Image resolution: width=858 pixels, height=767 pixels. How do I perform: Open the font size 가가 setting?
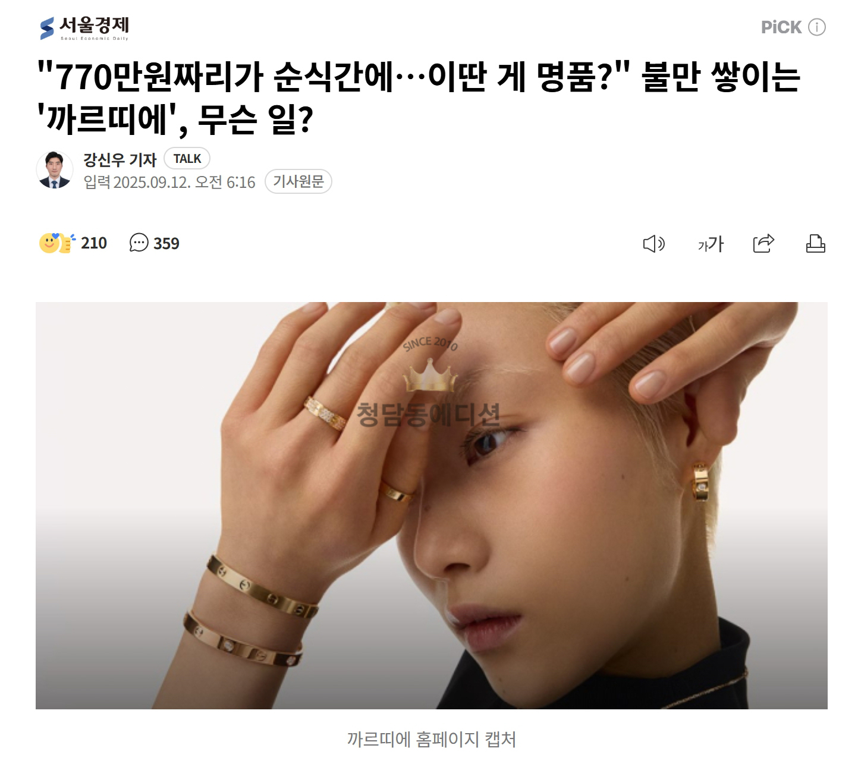711,244
